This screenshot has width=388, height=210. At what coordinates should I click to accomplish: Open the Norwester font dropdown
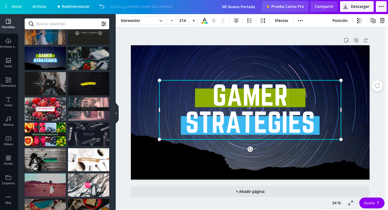(x=141, y=21)
